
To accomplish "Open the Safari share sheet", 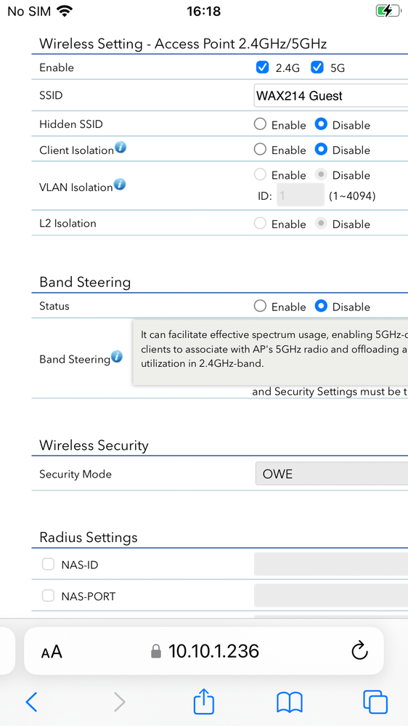I will coord(203,701).
